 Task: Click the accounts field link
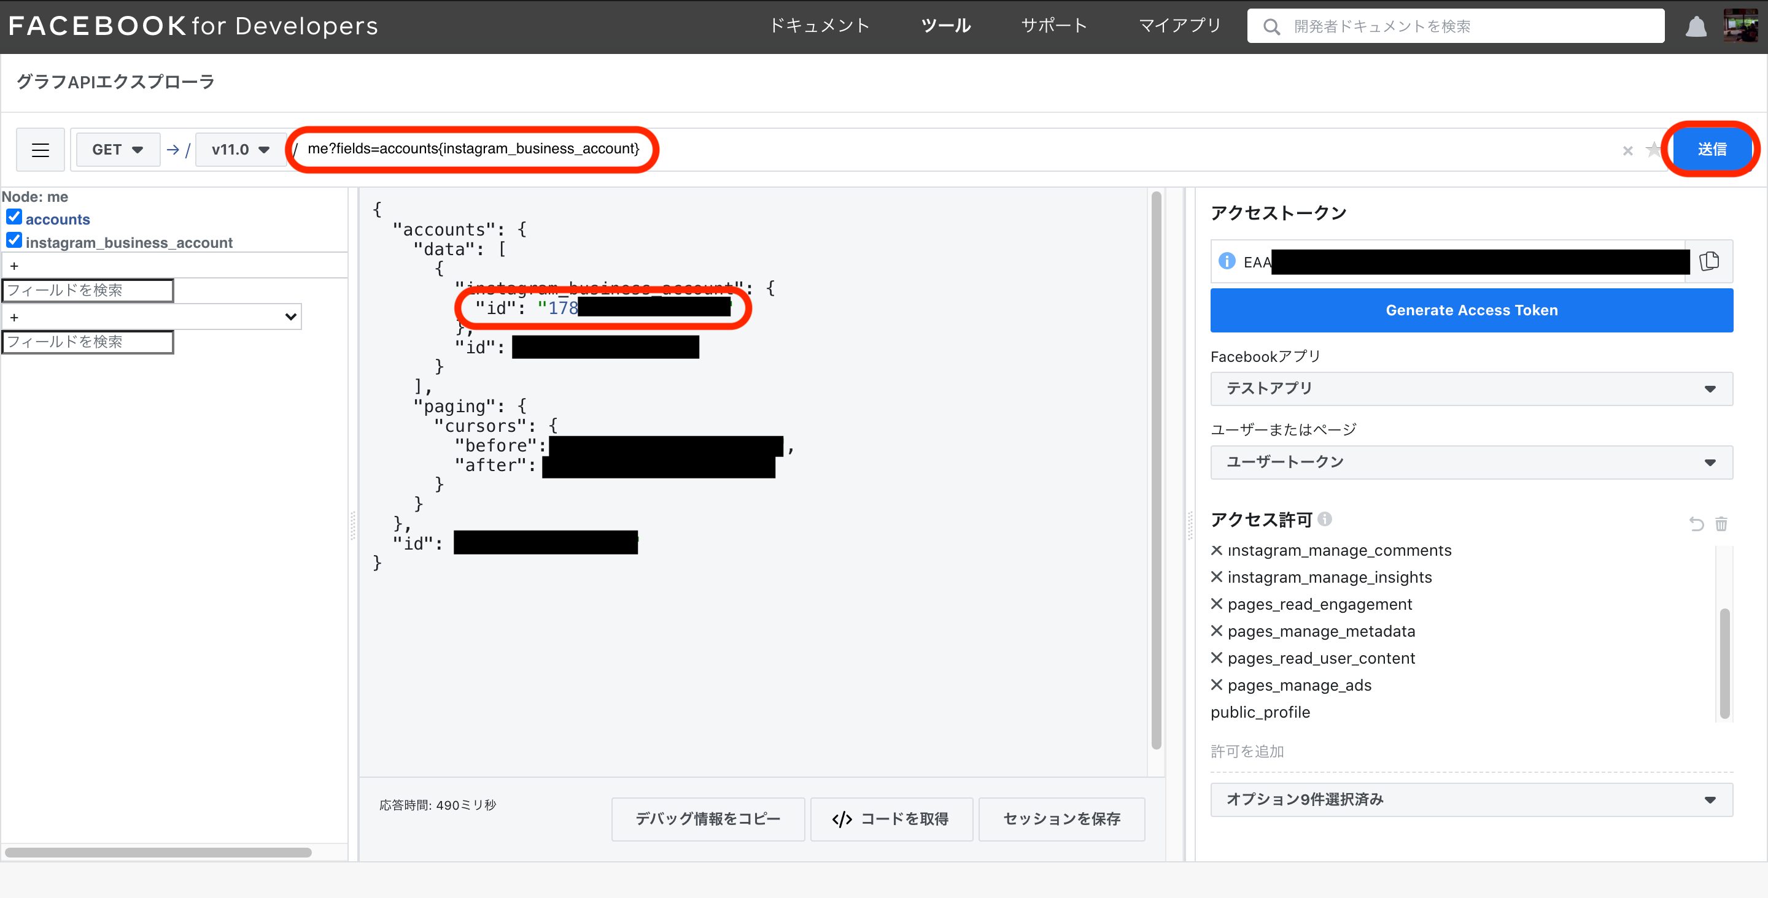pyautogui.click(x=58, y=220)
